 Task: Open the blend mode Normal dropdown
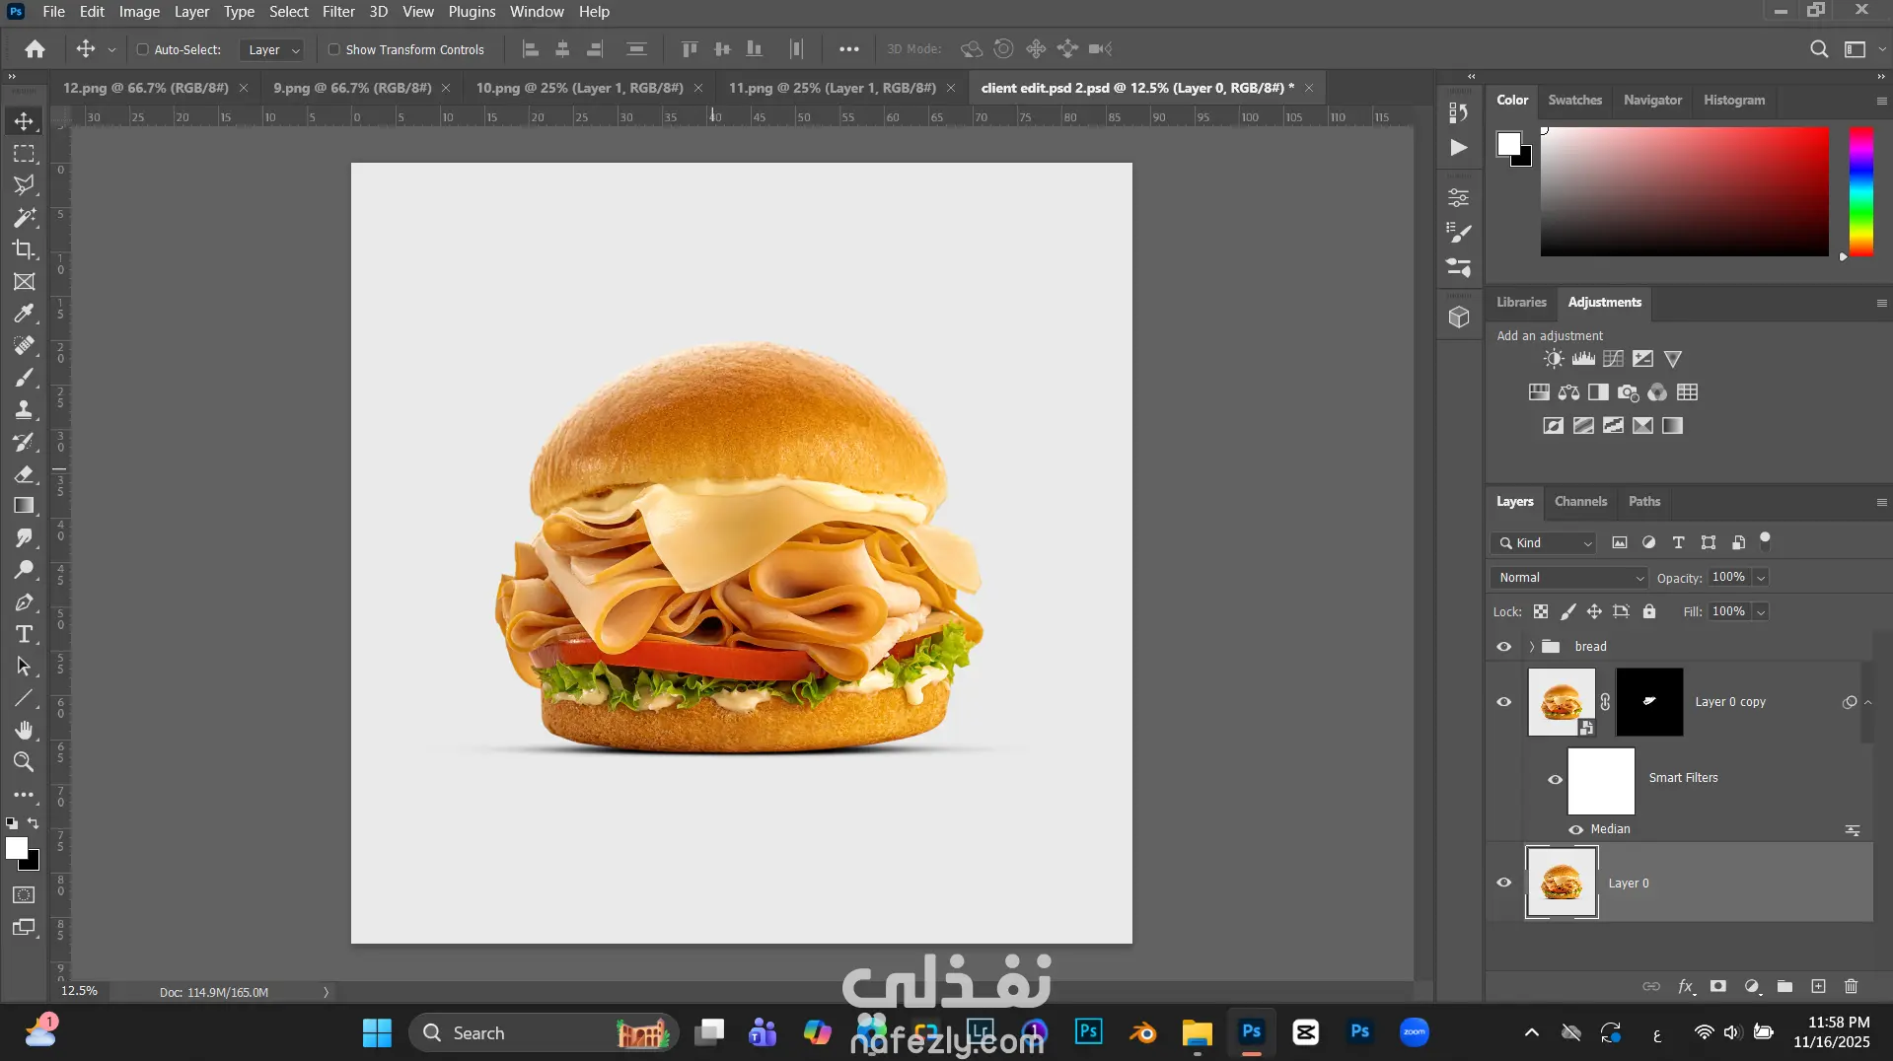coord(1570,578)
